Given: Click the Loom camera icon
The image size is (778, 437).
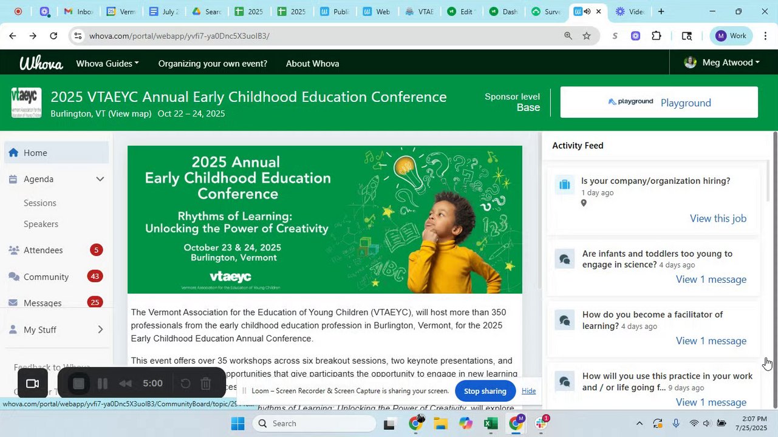Looking at the screenshot, I should point(32,384).
